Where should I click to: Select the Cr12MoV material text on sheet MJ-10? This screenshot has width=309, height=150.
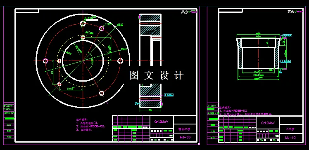(268, 123)
